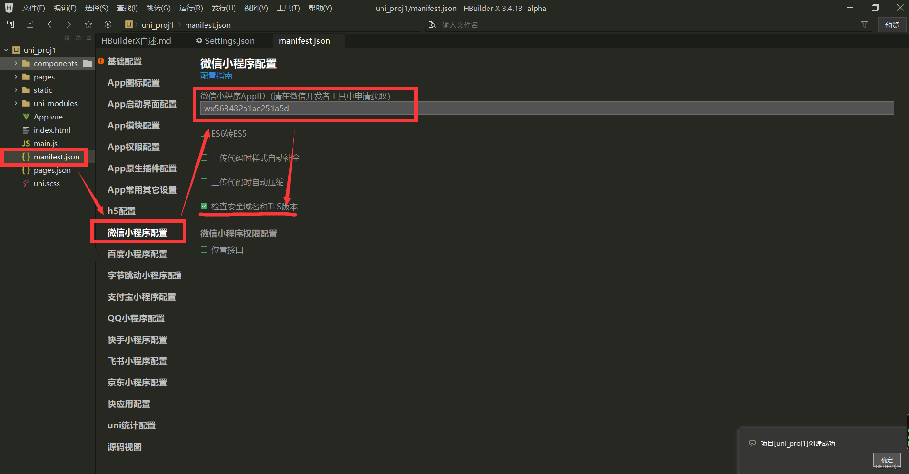Viewport: 909px width, 474px height.
Task: Click the collapse-all icon in explorer header
Action: pyautogui.click(x=78, y=38)
